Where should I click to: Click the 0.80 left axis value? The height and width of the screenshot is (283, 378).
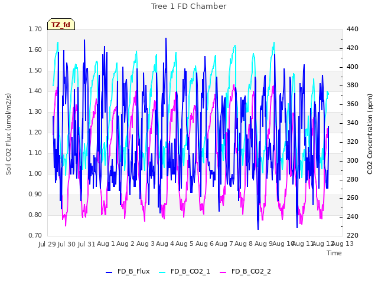[x=35, y=215]
